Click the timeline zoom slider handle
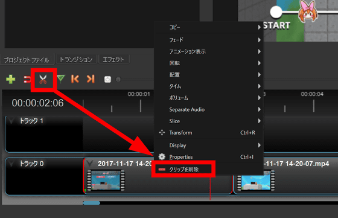This screenshot has width=338, height=218. pyautogui.click(x=118, y=80)
